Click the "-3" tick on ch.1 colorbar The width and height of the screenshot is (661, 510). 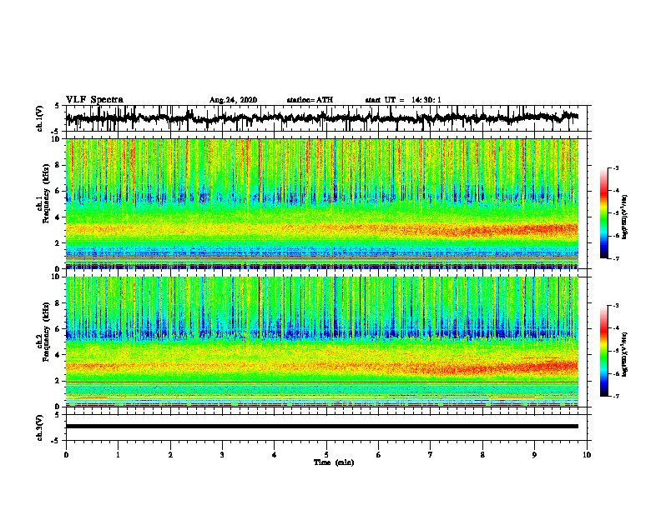[x=616, y=167]
